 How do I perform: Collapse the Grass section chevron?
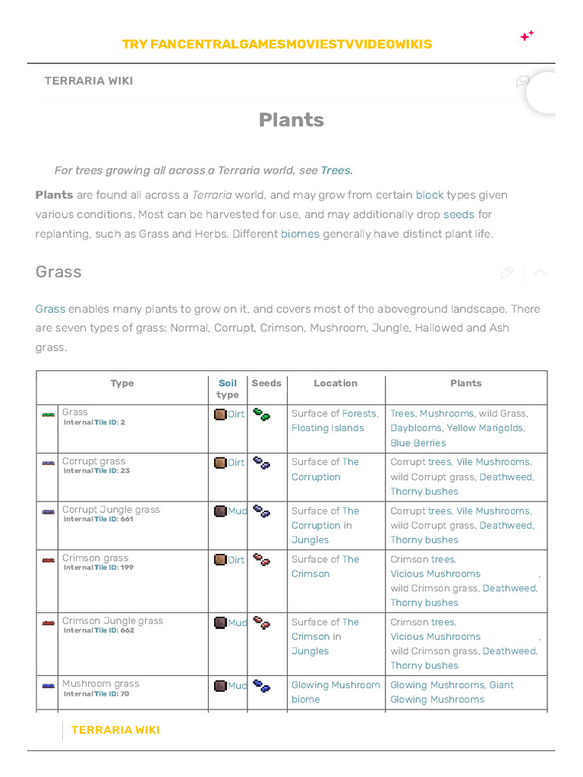tap(540, 272)
